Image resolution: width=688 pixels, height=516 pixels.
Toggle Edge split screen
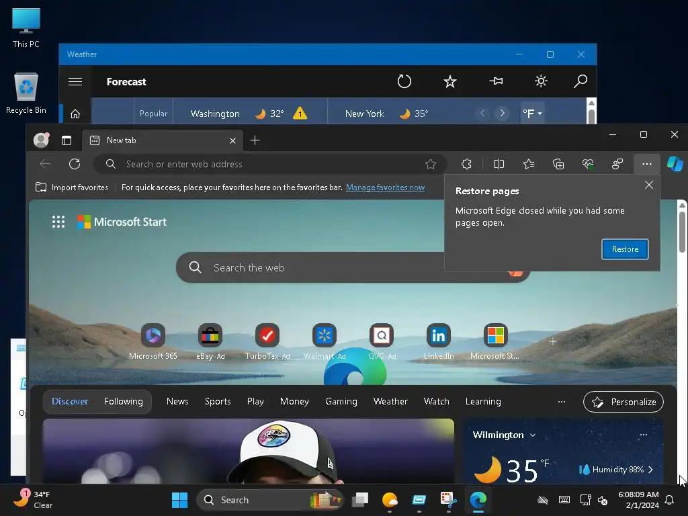coord(499,164)
